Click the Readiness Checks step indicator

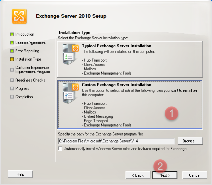12,80
